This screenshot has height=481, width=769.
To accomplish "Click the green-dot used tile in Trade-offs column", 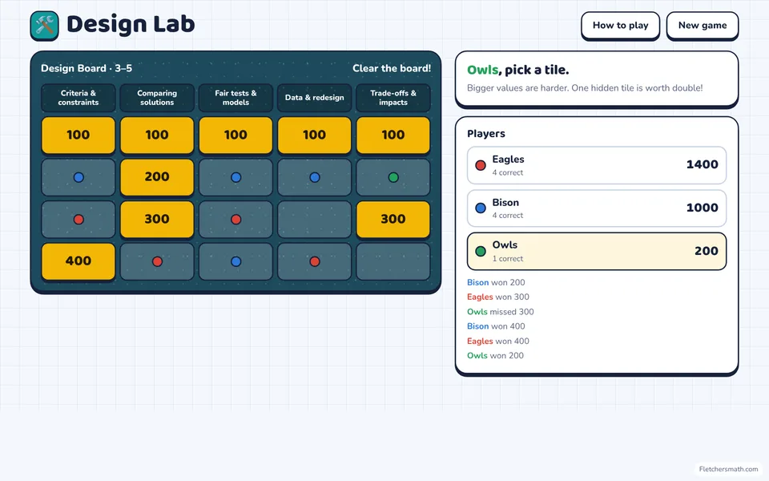I will tap(393, 177).
